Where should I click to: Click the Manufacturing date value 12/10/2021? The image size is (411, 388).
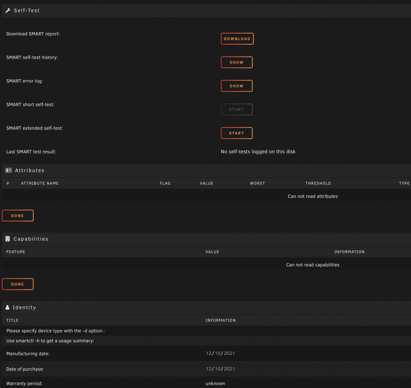[220, 353]
